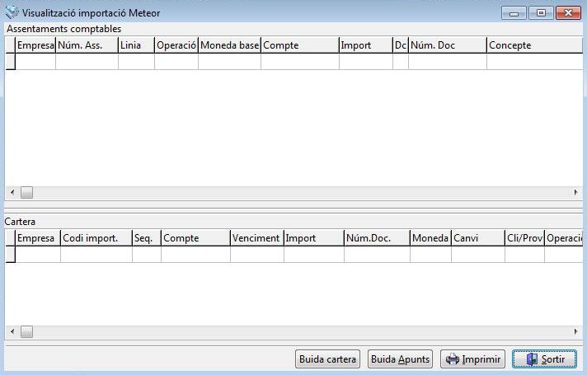Click the empty Codi import. cell in Cartera row

(96, 255)
